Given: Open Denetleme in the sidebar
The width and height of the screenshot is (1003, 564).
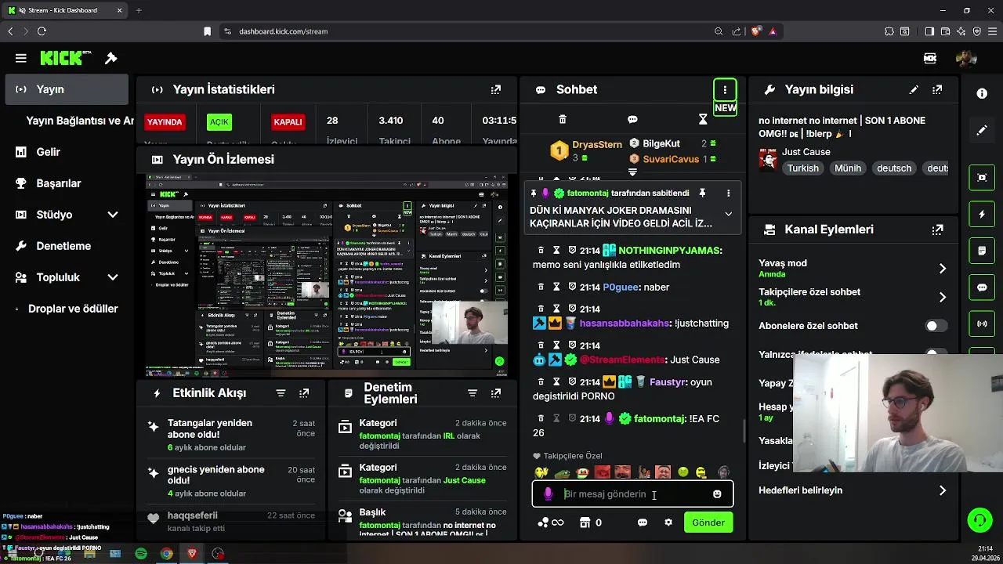Looking at the screenshot, I should (67, 246).
